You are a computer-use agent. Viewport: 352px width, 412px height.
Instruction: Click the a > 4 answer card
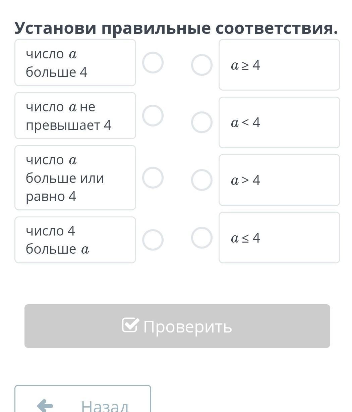coord(279,180)
